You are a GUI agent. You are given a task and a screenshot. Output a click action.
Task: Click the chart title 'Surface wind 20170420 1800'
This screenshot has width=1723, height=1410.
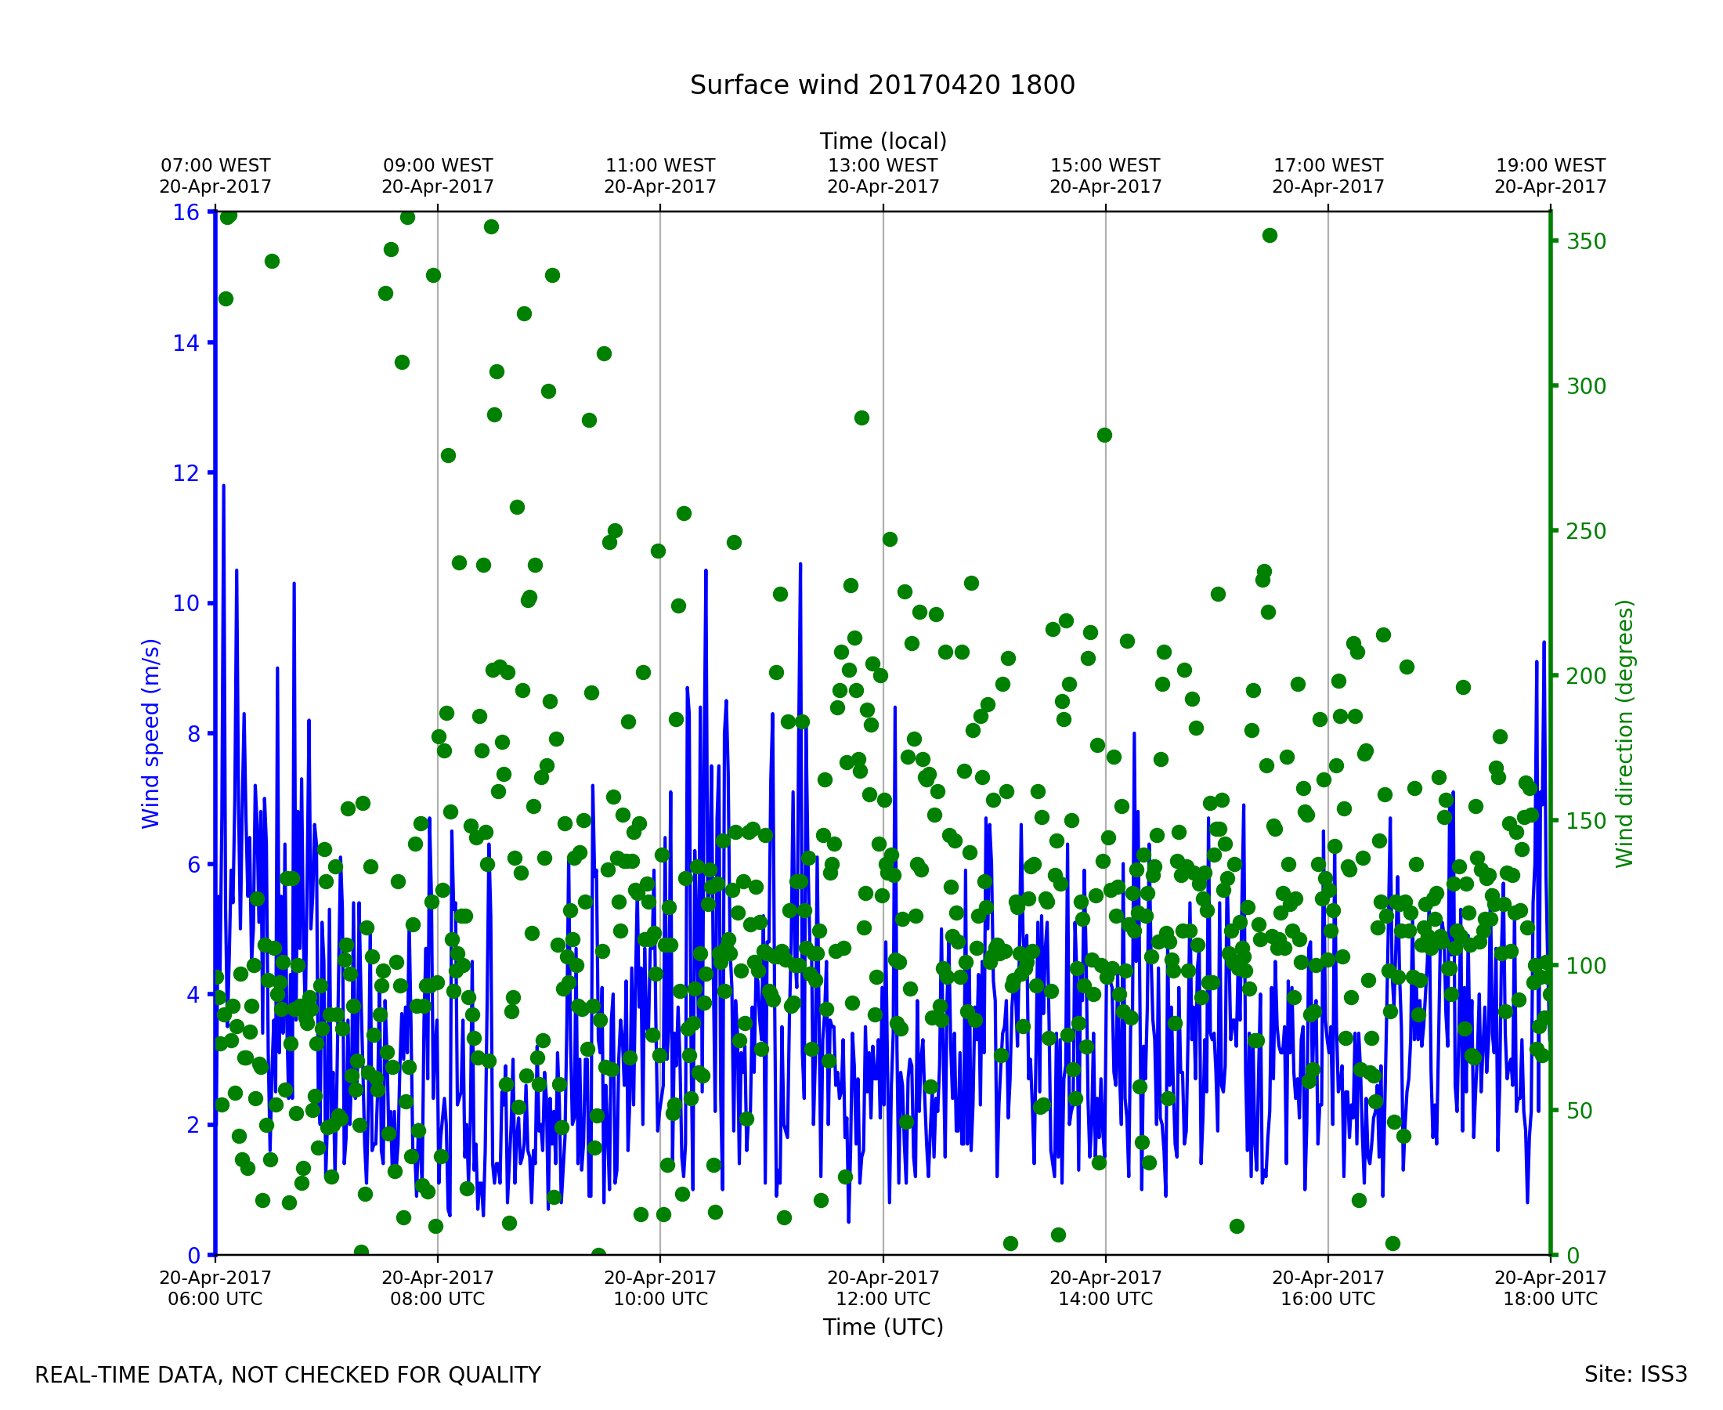pos(883,85)
